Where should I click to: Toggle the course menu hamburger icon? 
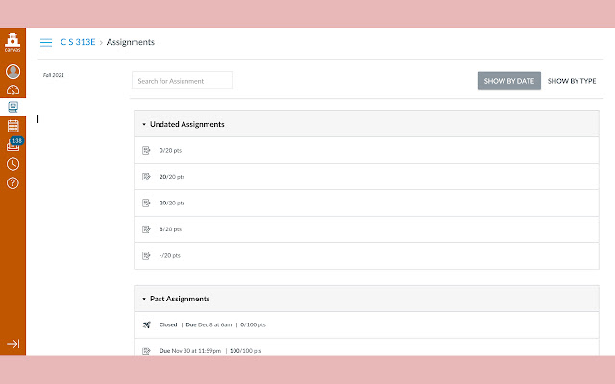46,42
